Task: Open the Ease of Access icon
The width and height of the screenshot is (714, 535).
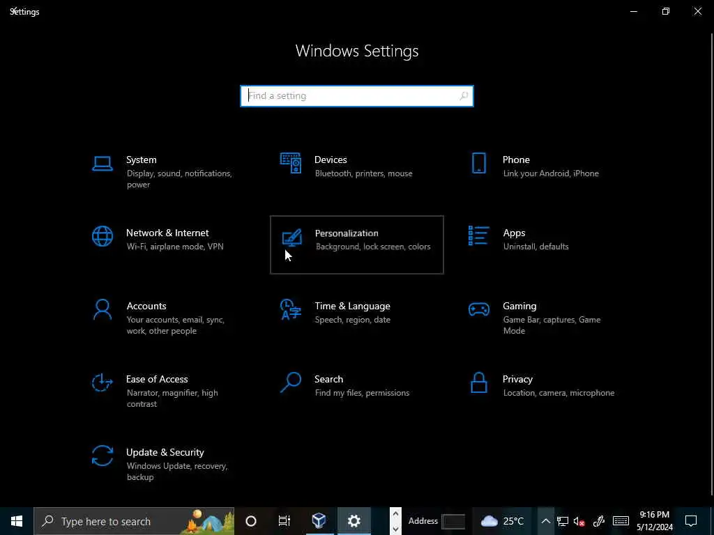Action: tap(102, 382)
